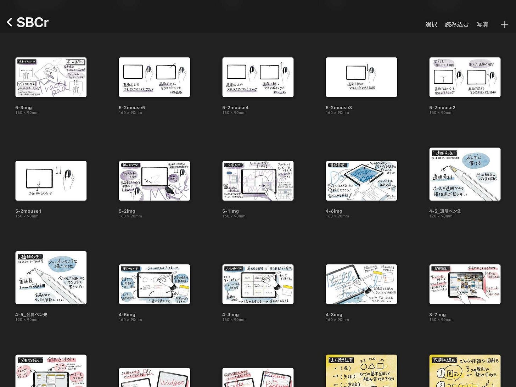This screenshot has height=387, width=516.
Task: Tap the 4-3img file name
Action: [x=334, y=314]
